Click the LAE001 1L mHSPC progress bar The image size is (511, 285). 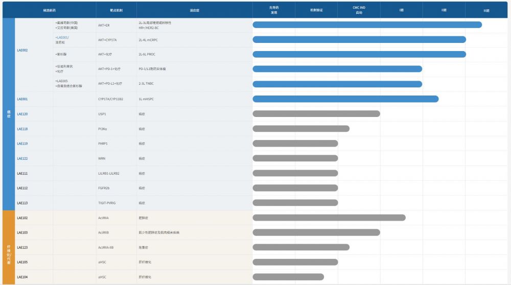click(x=345, y=99)
